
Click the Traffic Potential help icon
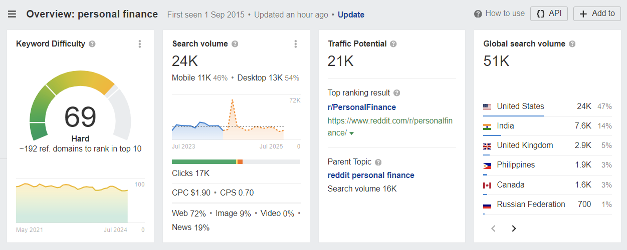pyautogui.click(x=393, y=44)
